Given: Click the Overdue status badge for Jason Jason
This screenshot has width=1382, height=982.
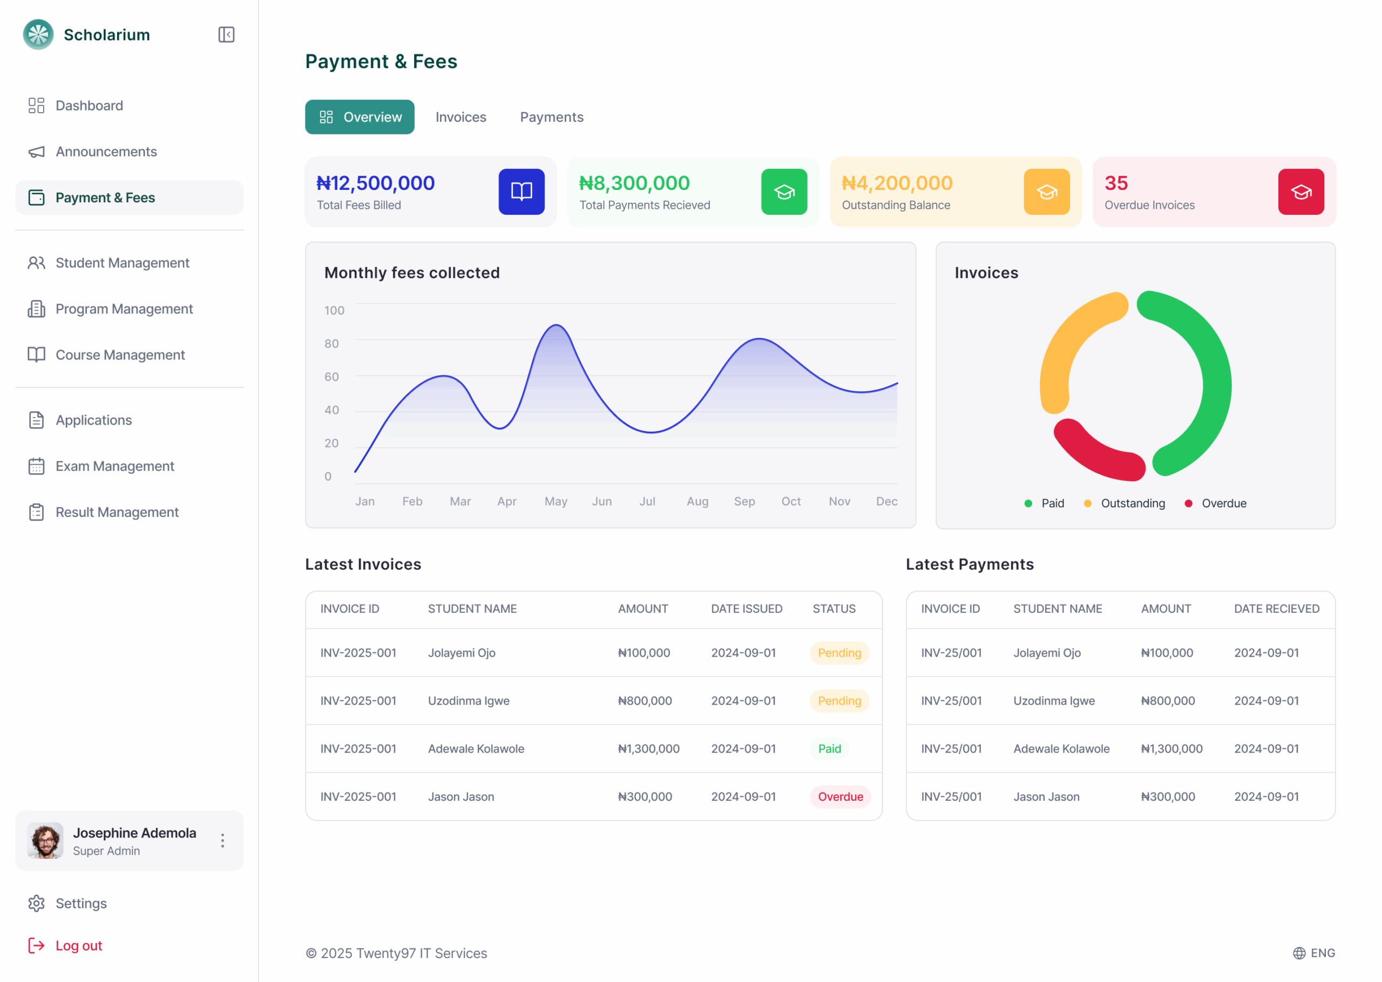Looking at the screenshot, I should click(840, 796).
